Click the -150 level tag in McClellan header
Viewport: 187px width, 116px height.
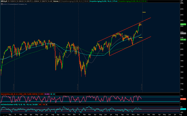coord(44,105)
